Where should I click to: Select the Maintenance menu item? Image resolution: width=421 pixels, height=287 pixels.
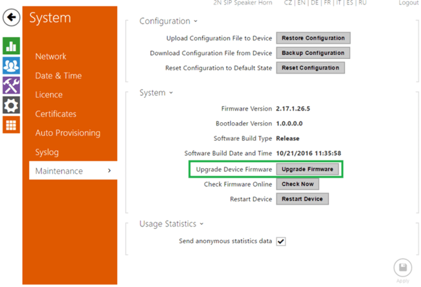[73, 171]
